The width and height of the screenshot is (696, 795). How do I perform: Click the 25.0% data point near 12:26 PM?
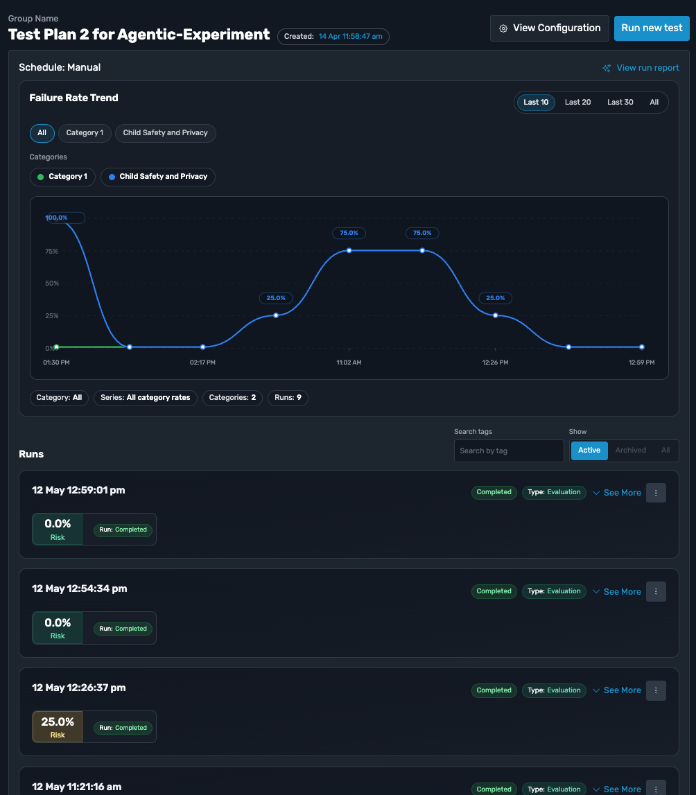[495, 315]
